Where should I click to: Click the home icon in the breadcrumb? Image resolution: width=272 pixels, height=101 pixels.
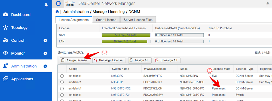[x=57, y=12]
